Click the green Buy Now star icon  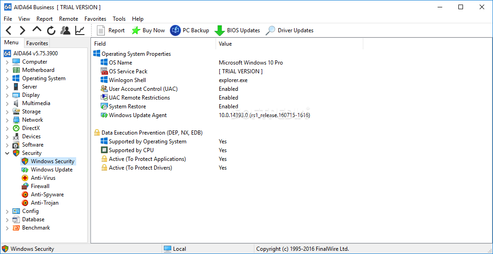136,30
